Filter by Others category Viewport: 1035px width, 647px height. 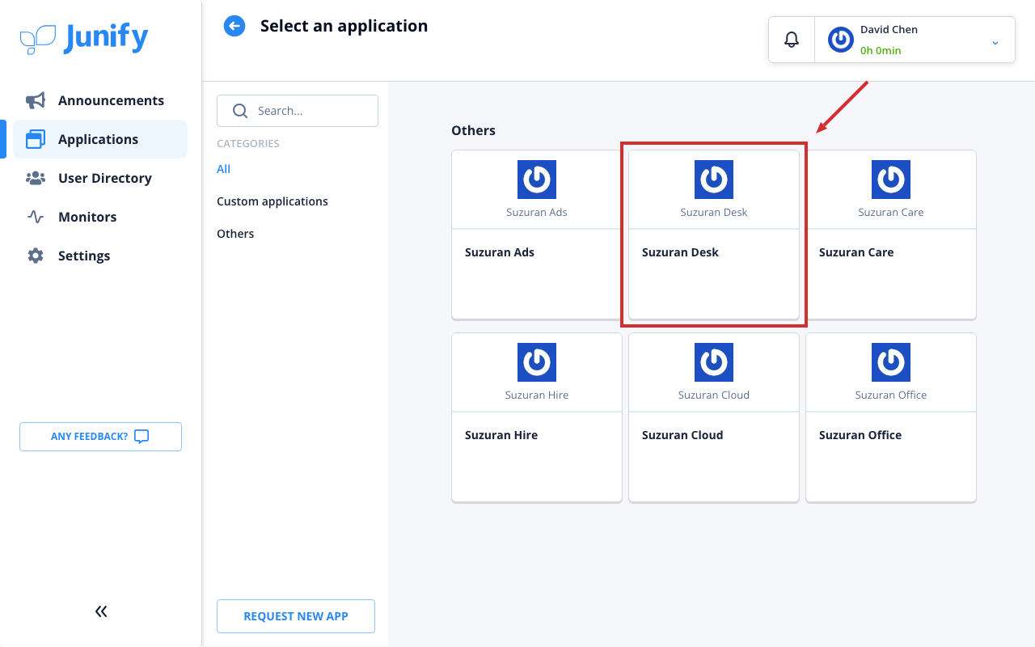[x=235, y=234]
